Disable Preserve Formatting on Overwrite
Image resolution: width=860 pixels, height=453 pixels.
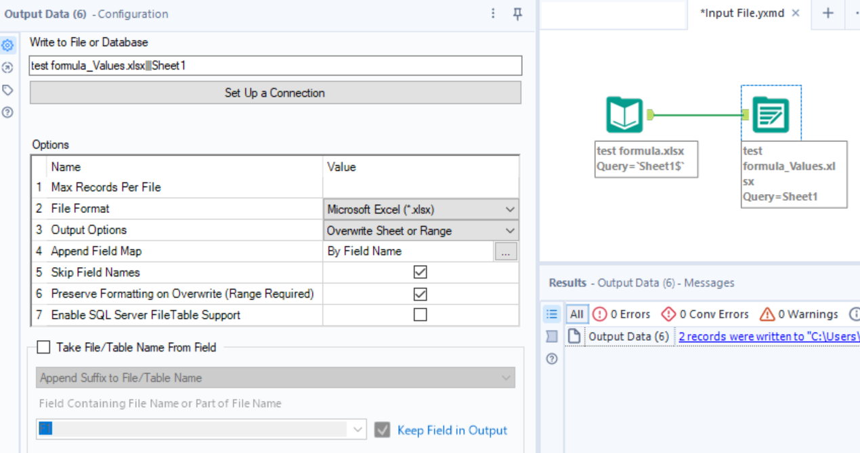pos(419,293)
